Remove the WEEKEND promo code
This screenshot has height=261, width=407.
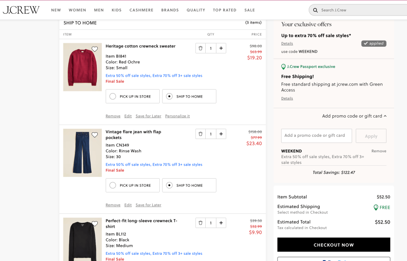(x=379, y=151)
